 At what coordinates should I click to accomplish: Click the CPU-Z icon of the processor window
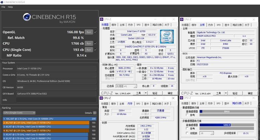click(101, 19)
